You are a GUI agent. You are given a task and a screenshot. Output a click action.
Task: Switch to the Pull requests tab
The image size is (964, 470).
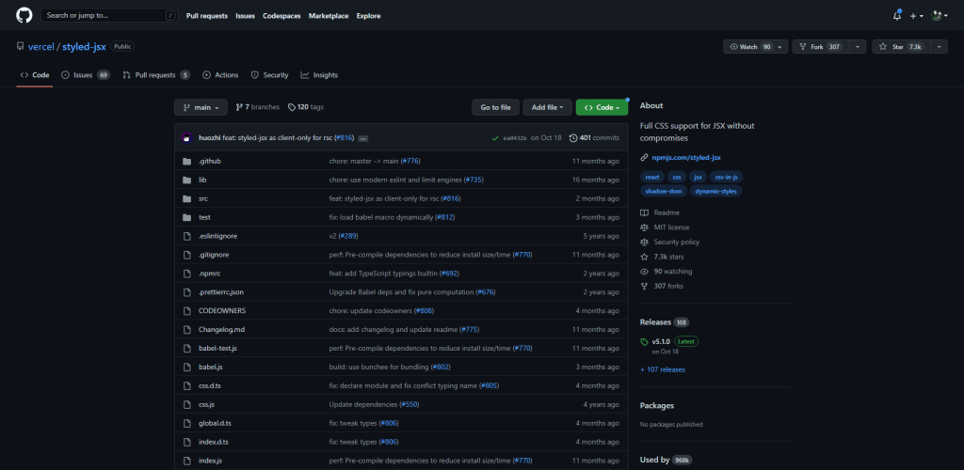tap(156, 75)
